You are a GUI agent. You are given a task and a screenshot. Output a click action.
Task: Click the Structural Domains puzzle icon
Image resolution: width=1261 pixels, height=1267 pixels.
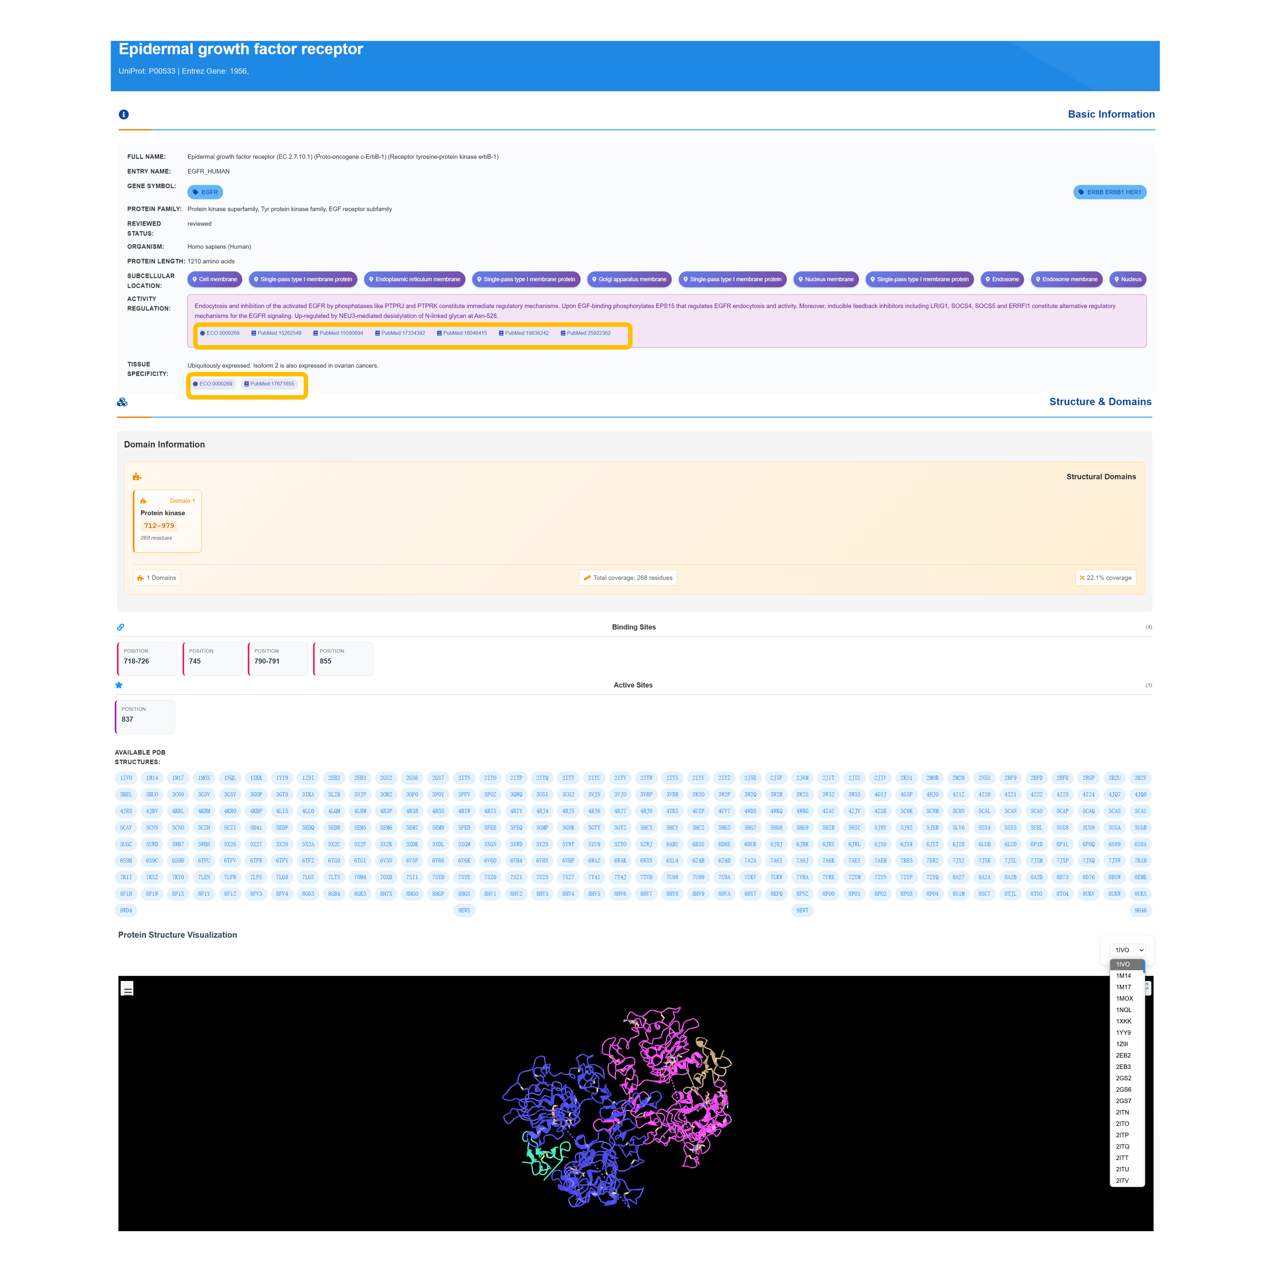point(137,477)
